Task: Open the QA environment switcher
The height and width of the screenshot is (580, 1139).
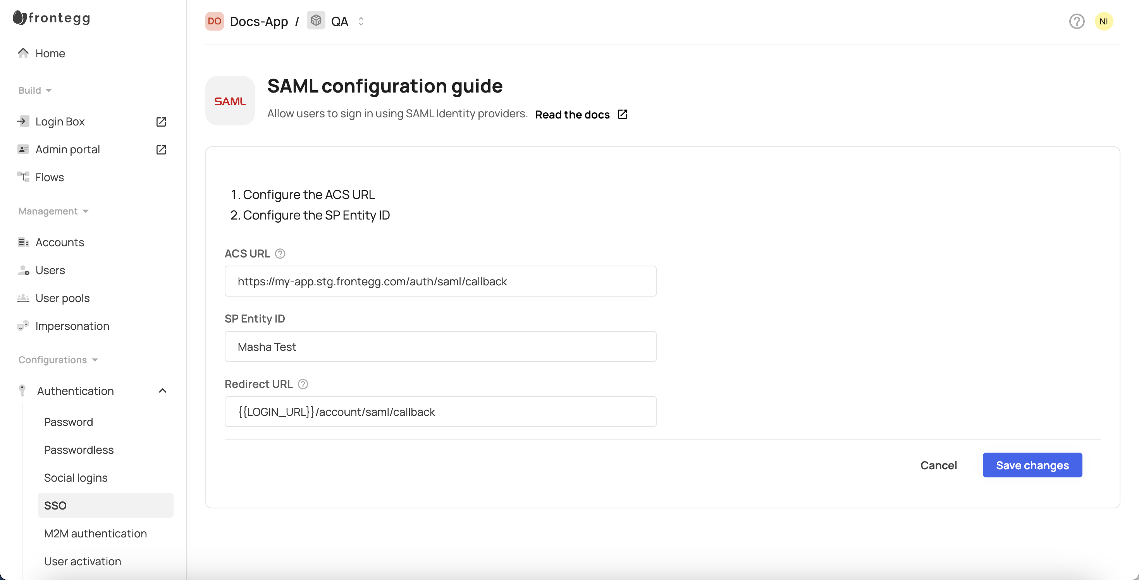Action: click(x=361, y=21)
